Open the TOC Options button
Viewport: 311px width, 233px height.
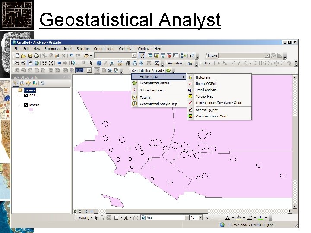[42, 83]
